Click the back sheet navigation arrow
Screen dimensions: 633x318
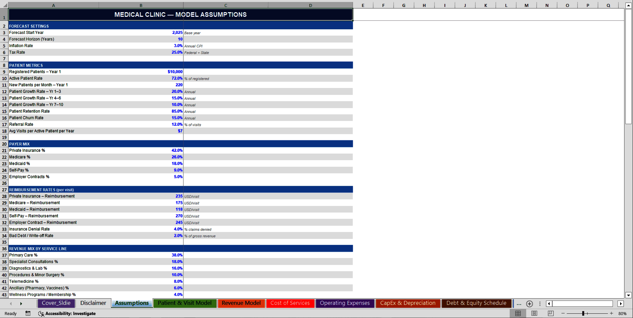(x=10, y=304)
